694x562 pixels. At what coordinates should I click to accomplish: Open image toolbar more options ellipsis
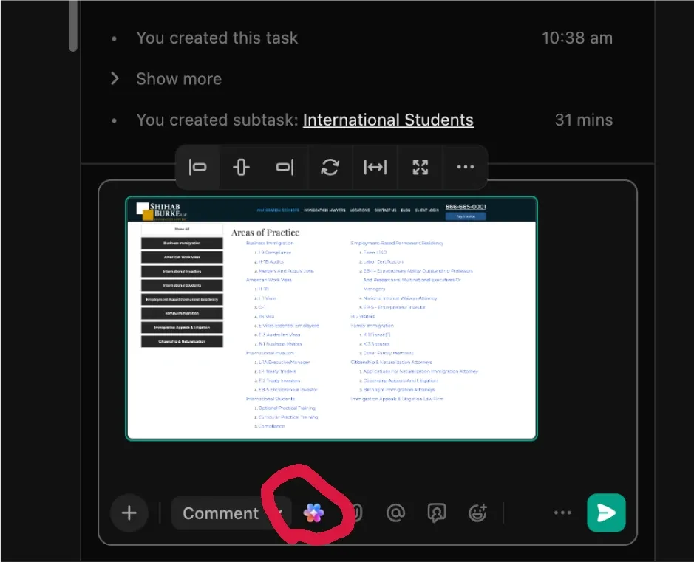click(x=465, y=168)
